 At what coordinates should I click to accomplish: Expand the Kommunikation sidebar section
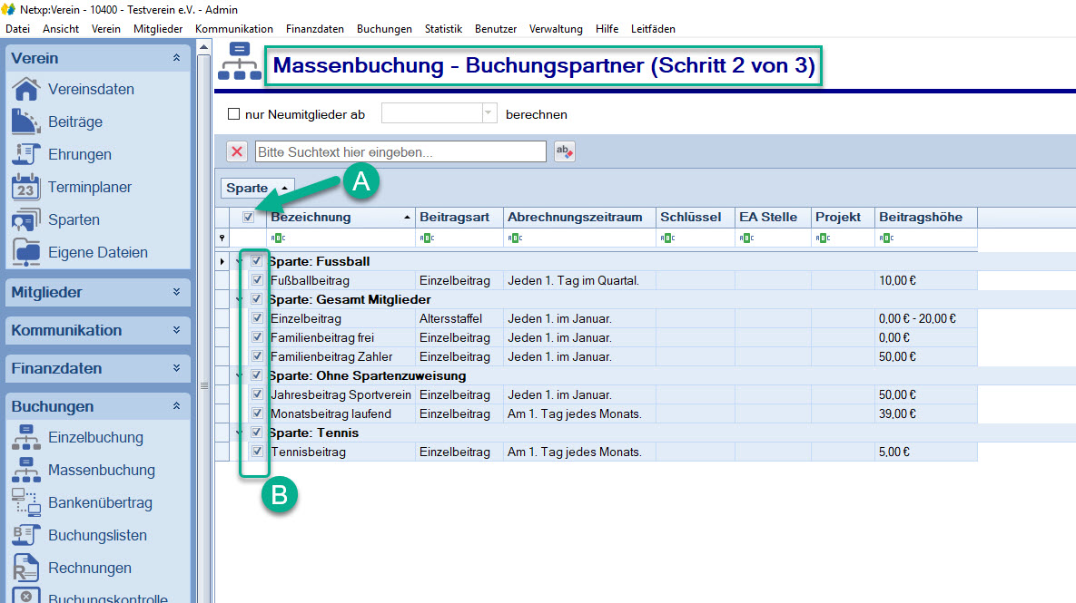[x=176, y=329]
